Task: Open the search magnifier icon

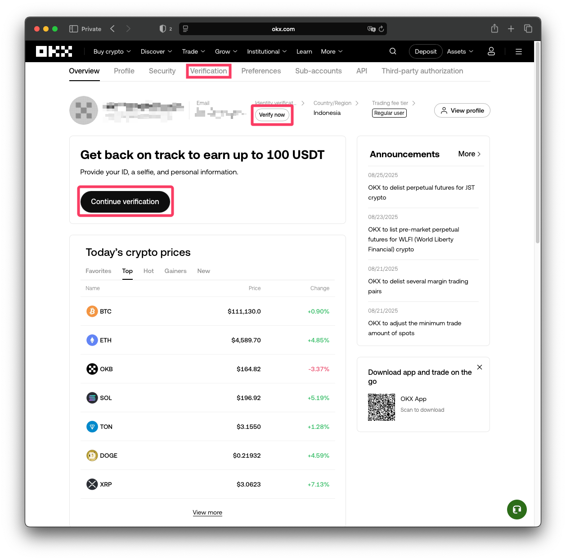Action: pyautogui.click(x=393, y=51)
